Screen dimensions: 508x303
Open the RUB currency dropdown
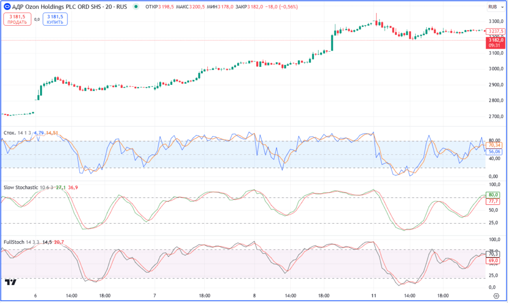(496, 7)
